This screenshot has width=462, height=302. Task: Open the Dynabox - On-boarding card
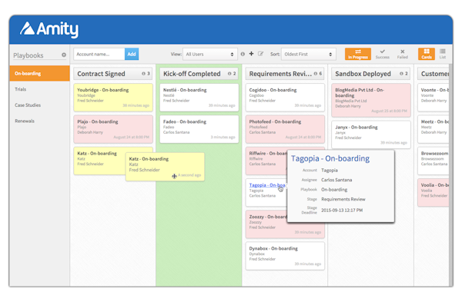[285, 256]
